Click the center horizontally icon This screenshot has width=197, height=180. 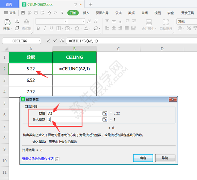tap(114, 28)
